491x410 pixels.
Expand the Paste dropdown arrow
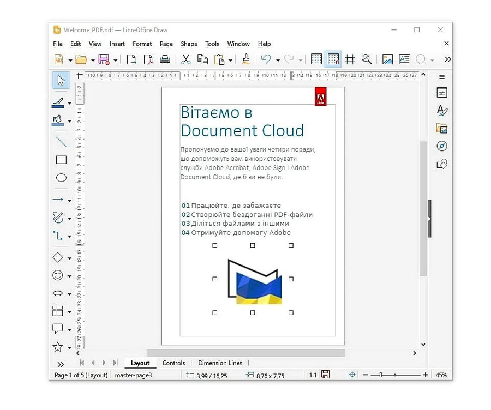(230, 60)
